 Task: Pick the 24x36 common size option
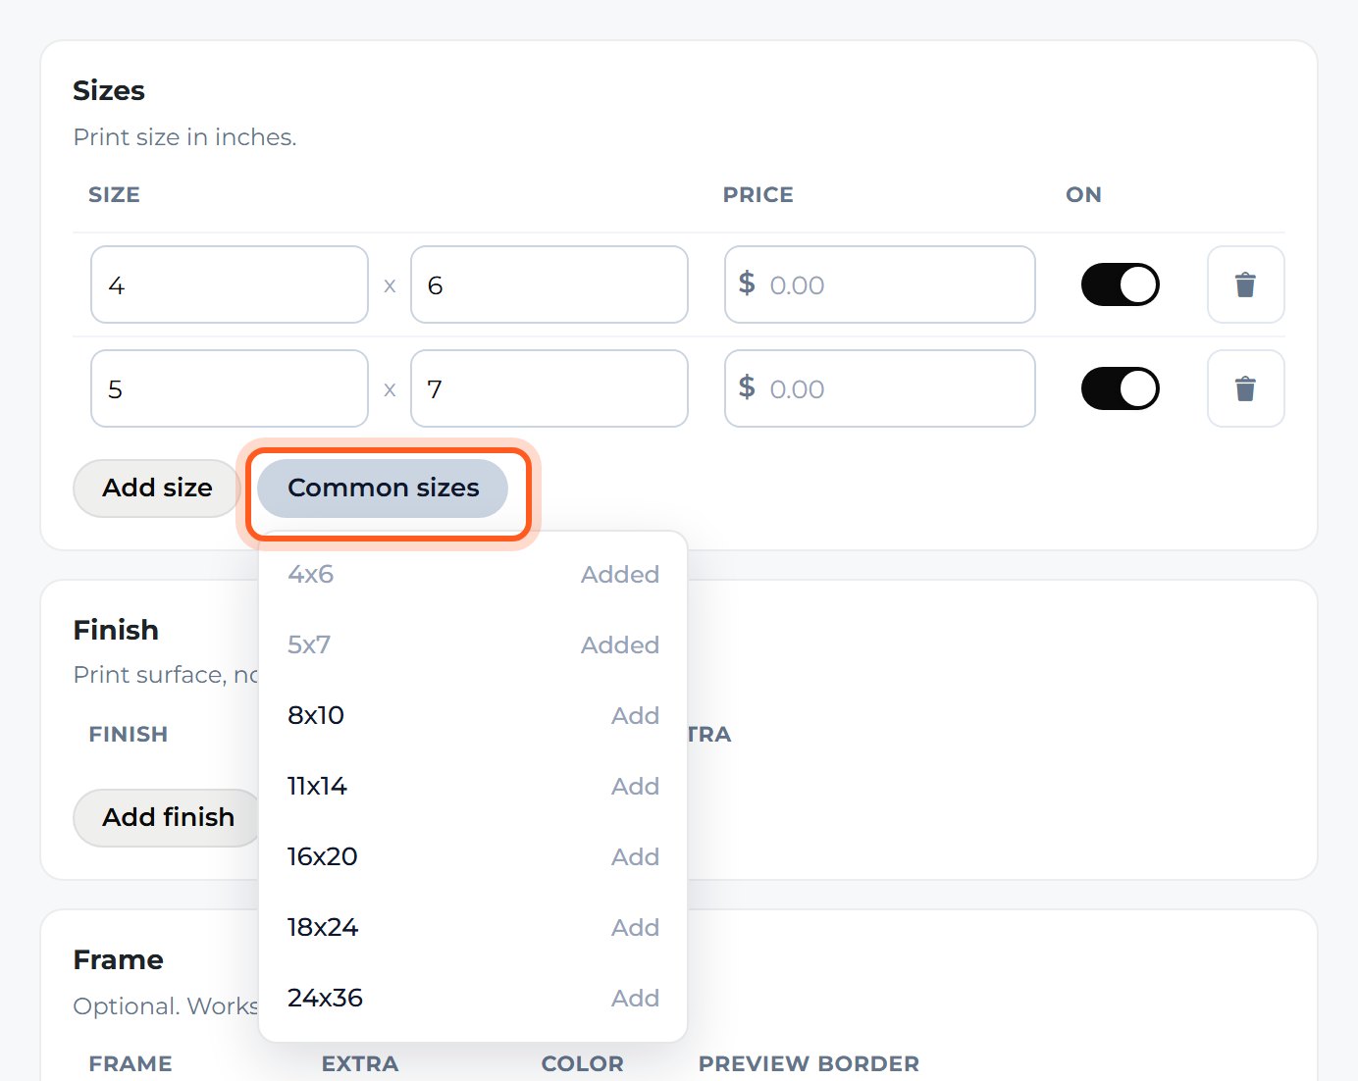pyautogui.click(x=473, y=998)
